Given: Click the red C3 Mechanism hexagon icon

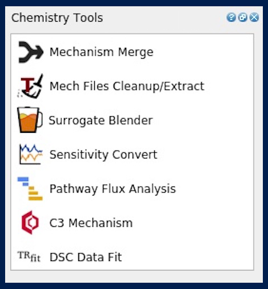Looking at the screenshot, I should [30, 222].
